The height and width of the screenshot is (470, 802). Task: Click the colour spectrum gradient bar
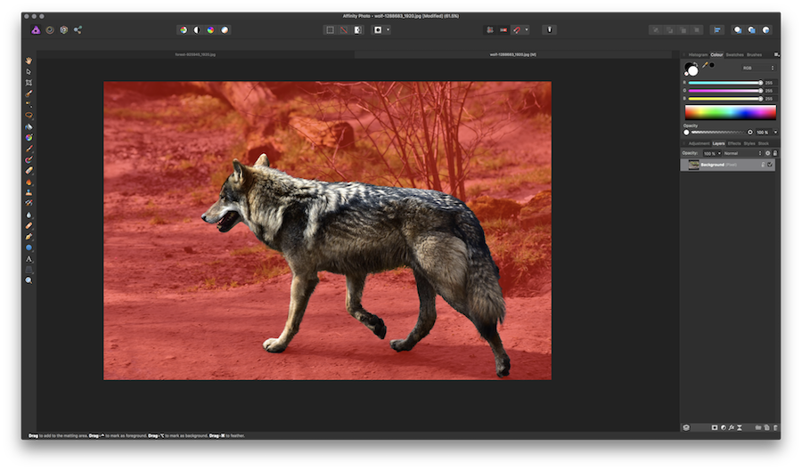(x=730, y=112)
